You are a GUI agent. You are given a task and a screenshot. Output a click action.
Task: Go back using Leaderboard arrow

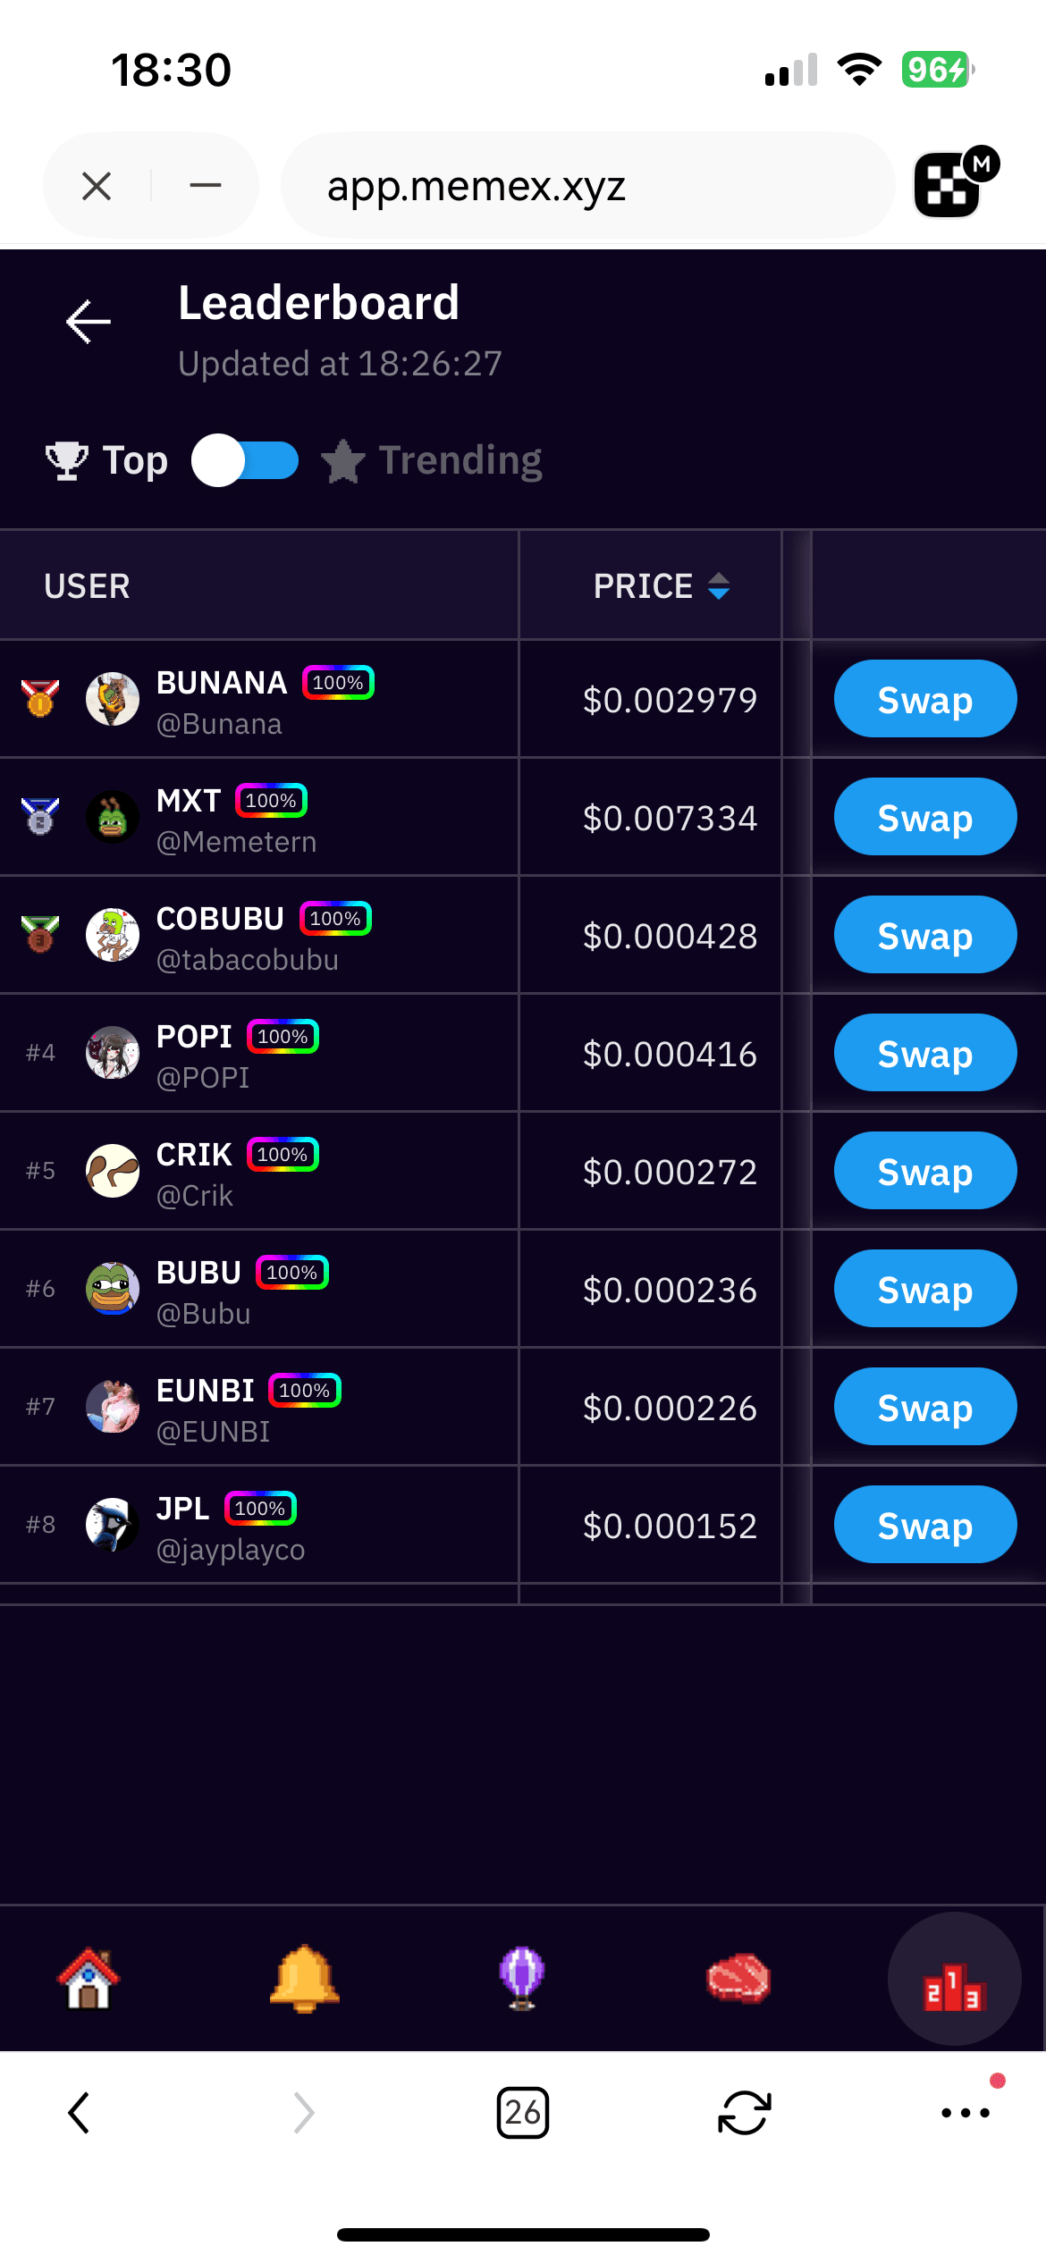point(89,322)
